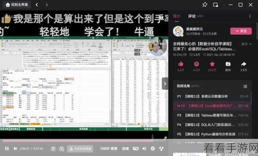Click the 回到主界面 home button
Screen dimensions: 258x156
coord(17,5)
